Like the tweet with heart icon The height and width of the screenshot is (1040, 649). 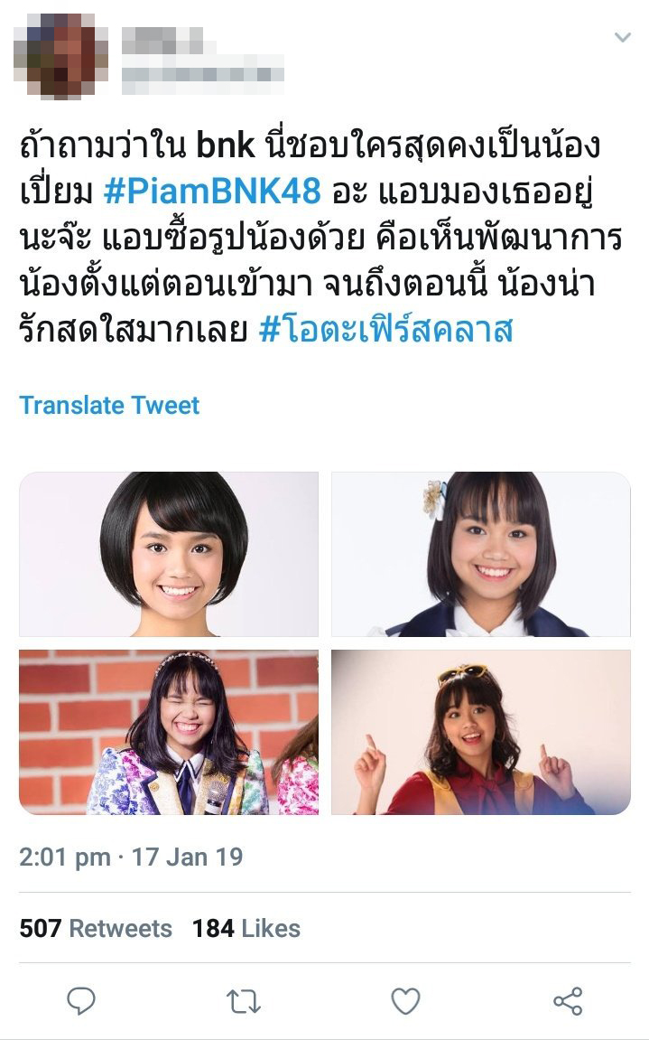(405, 1001)
